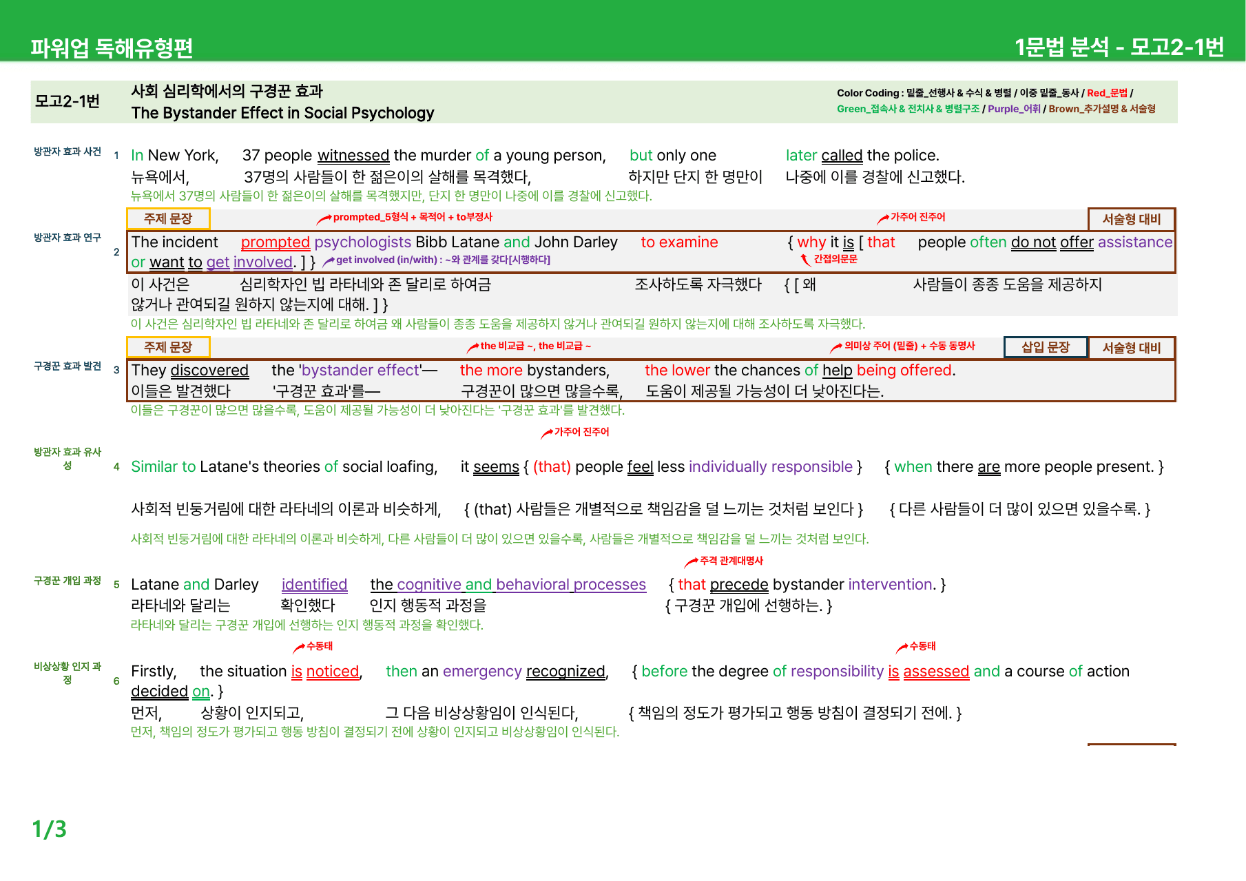1246x881 pixels.
Task: Click the underlined word 'seems'
Action: (496, 467)
